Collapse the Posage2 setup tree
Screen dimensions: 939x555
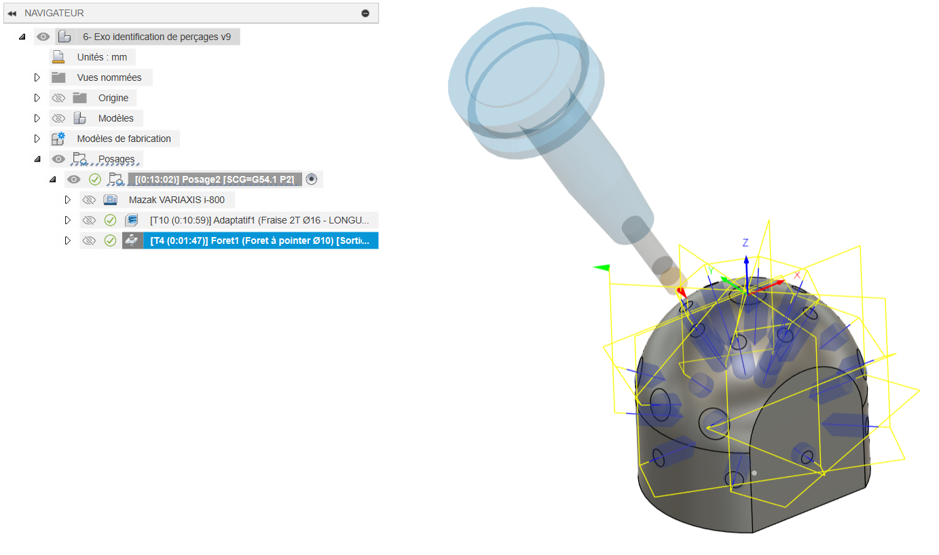52,179
